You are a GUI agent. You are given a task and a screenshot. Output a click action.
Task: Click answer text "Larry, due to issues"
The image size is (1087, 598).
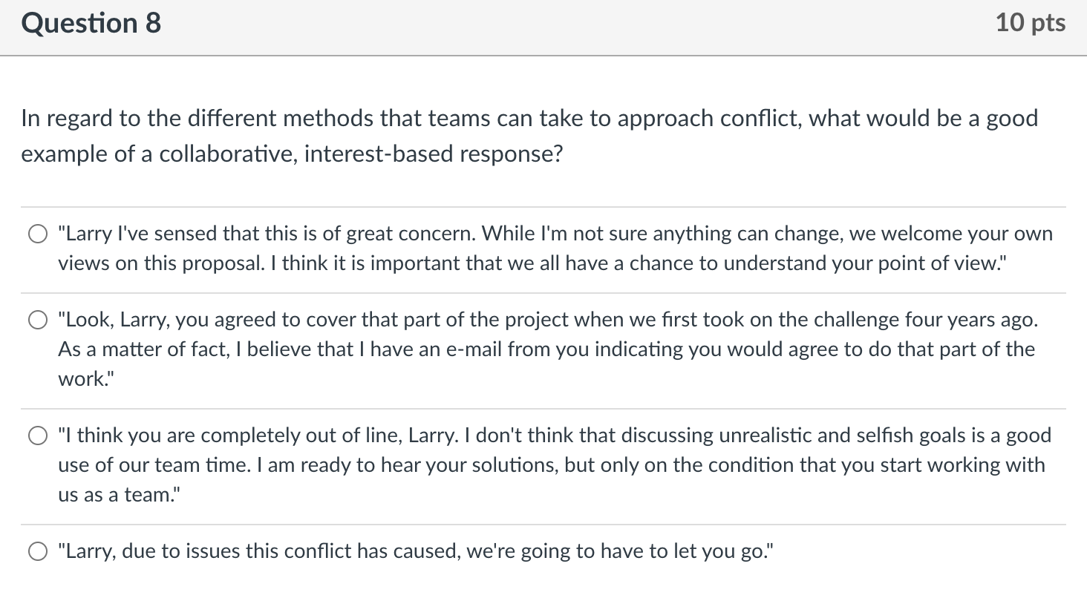[416, 551]
